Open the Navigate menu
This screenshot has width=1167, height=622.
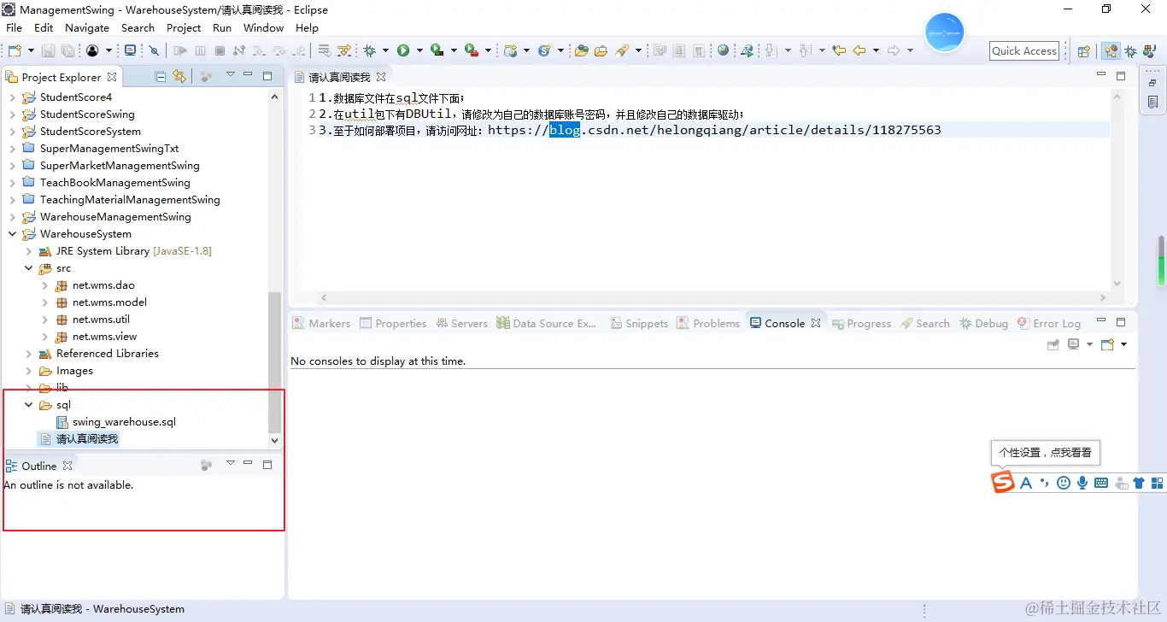87,27
